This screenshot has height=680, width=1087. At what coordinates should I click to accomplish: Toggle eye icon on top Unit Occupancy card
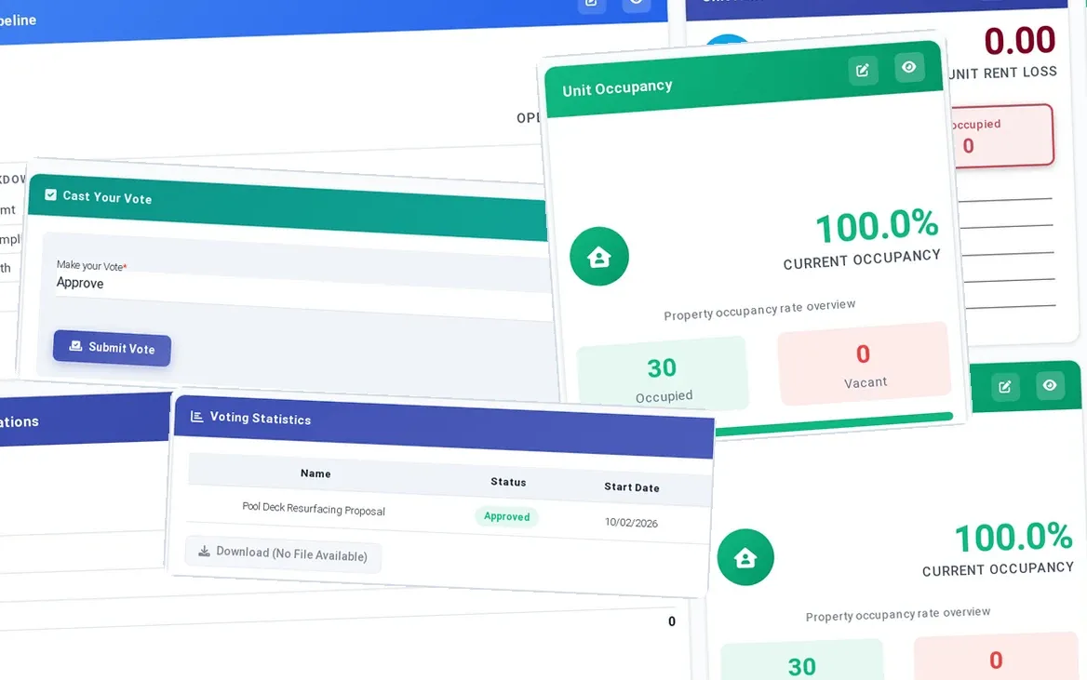(909, 67)
